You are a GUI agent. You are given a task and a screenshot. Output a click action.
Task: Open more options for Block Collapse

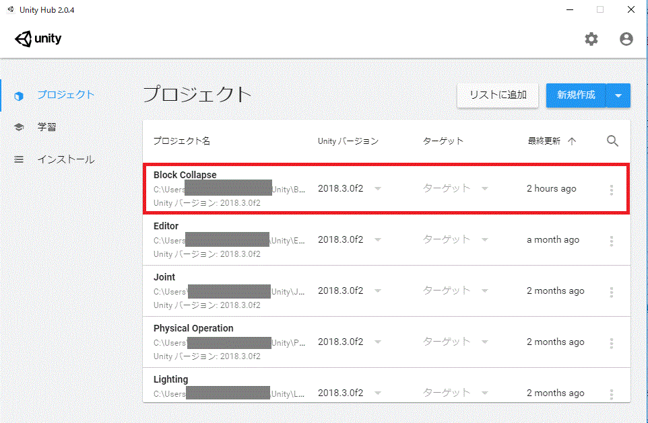point(611,190)
